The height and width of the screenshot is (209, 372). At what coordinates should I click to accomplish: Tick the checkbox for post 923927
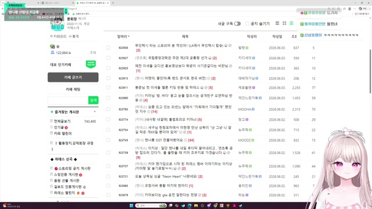coord(109,58)
